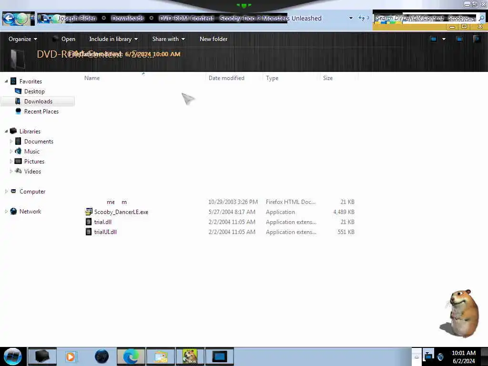Expand the Pictures library
This screenshot has width=488, height=366.
(x=11, y=161)
